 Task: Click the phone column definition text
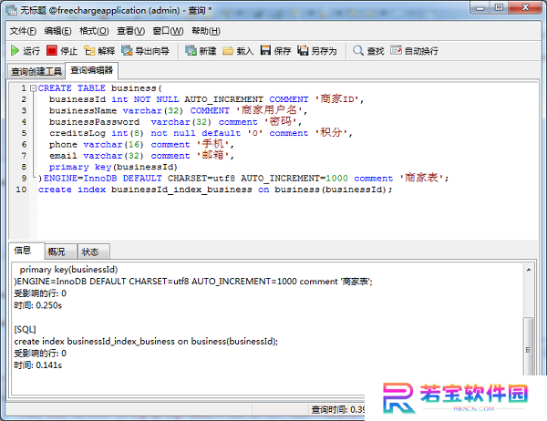[141, 144]
